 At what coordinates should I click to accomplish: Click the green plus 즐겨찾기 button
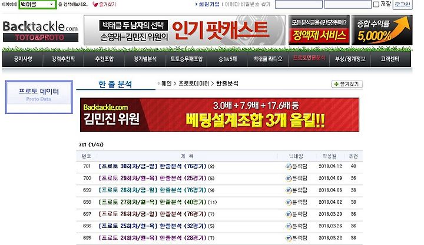pos(347,84)
